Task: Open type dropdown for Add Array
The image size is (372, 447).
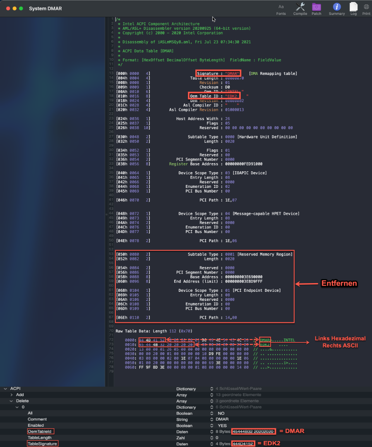Action: pyautogui.click(x=212, y=395)
